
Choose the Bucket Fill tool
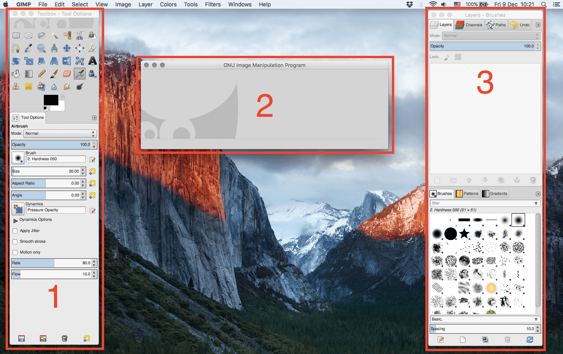coord(16,74)
